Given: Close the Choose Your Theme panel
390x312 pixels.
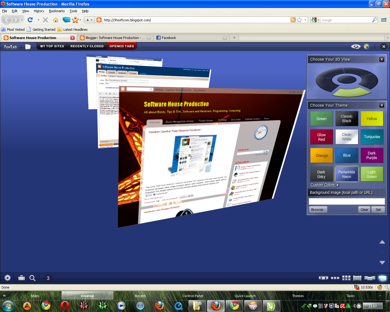Looking at the screenshot, I should pos(382,105).
